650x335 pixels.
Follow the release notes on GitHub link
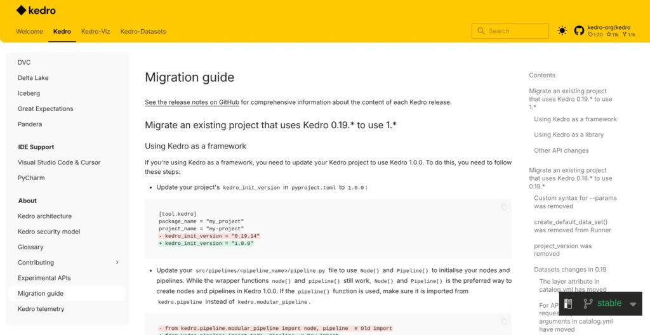[192, 102]
